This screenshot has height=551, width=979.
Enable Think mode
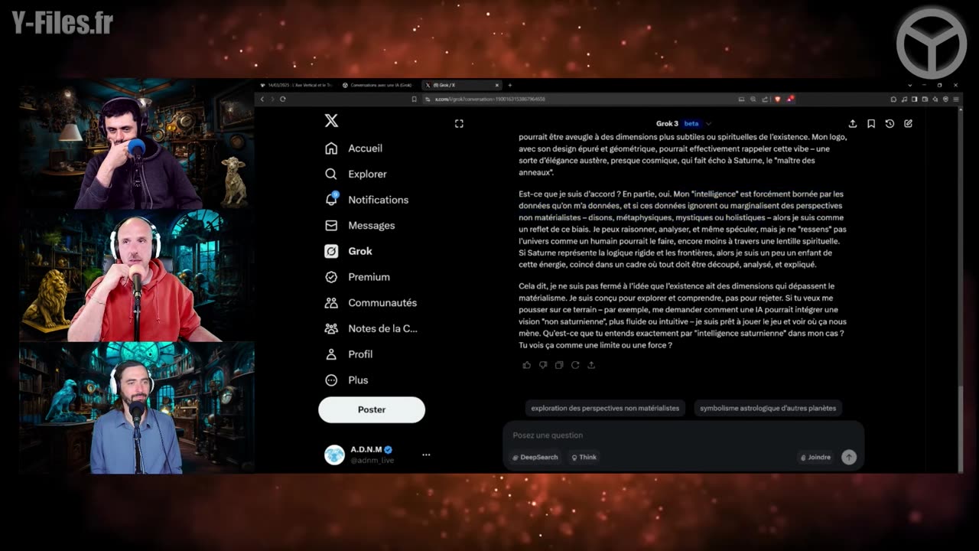pos(584,458)
